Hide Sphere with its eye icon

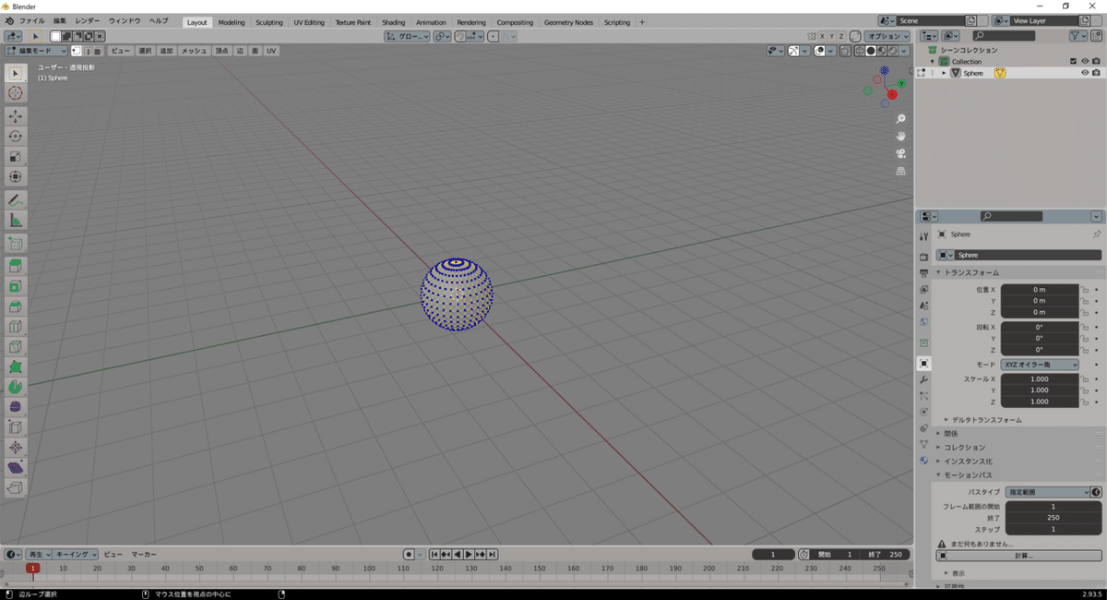(1085, 73)
